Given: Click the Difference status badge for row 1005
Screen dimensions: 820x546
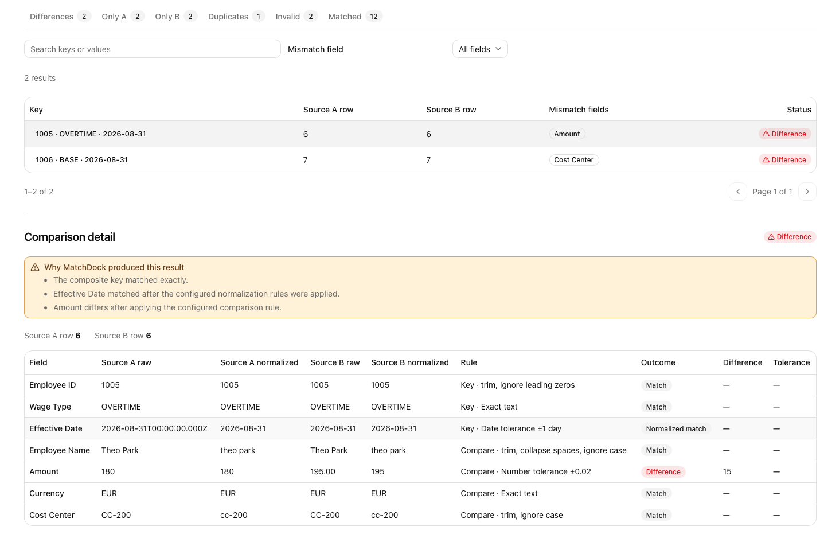Looking at the screenshot, I should click(x=784, y=134).
